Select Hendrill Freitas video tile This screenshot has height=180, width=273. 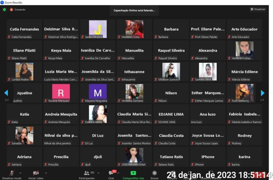click(x=244, y=50)
